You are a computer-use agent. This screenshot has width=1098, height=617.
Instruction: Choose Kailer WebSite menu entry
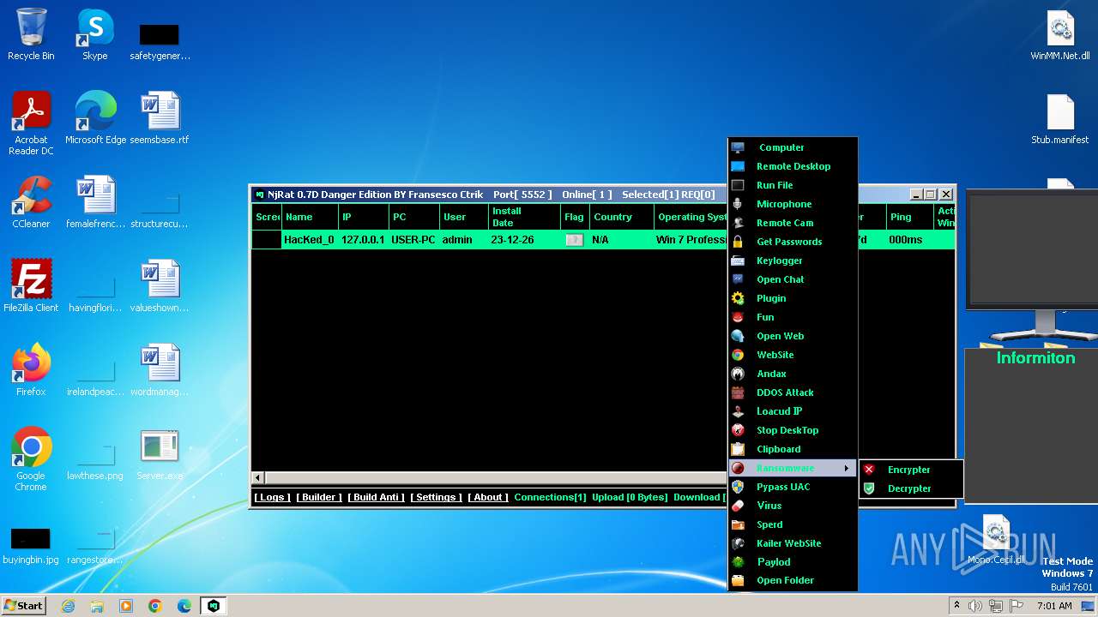(x=793, y=543)
